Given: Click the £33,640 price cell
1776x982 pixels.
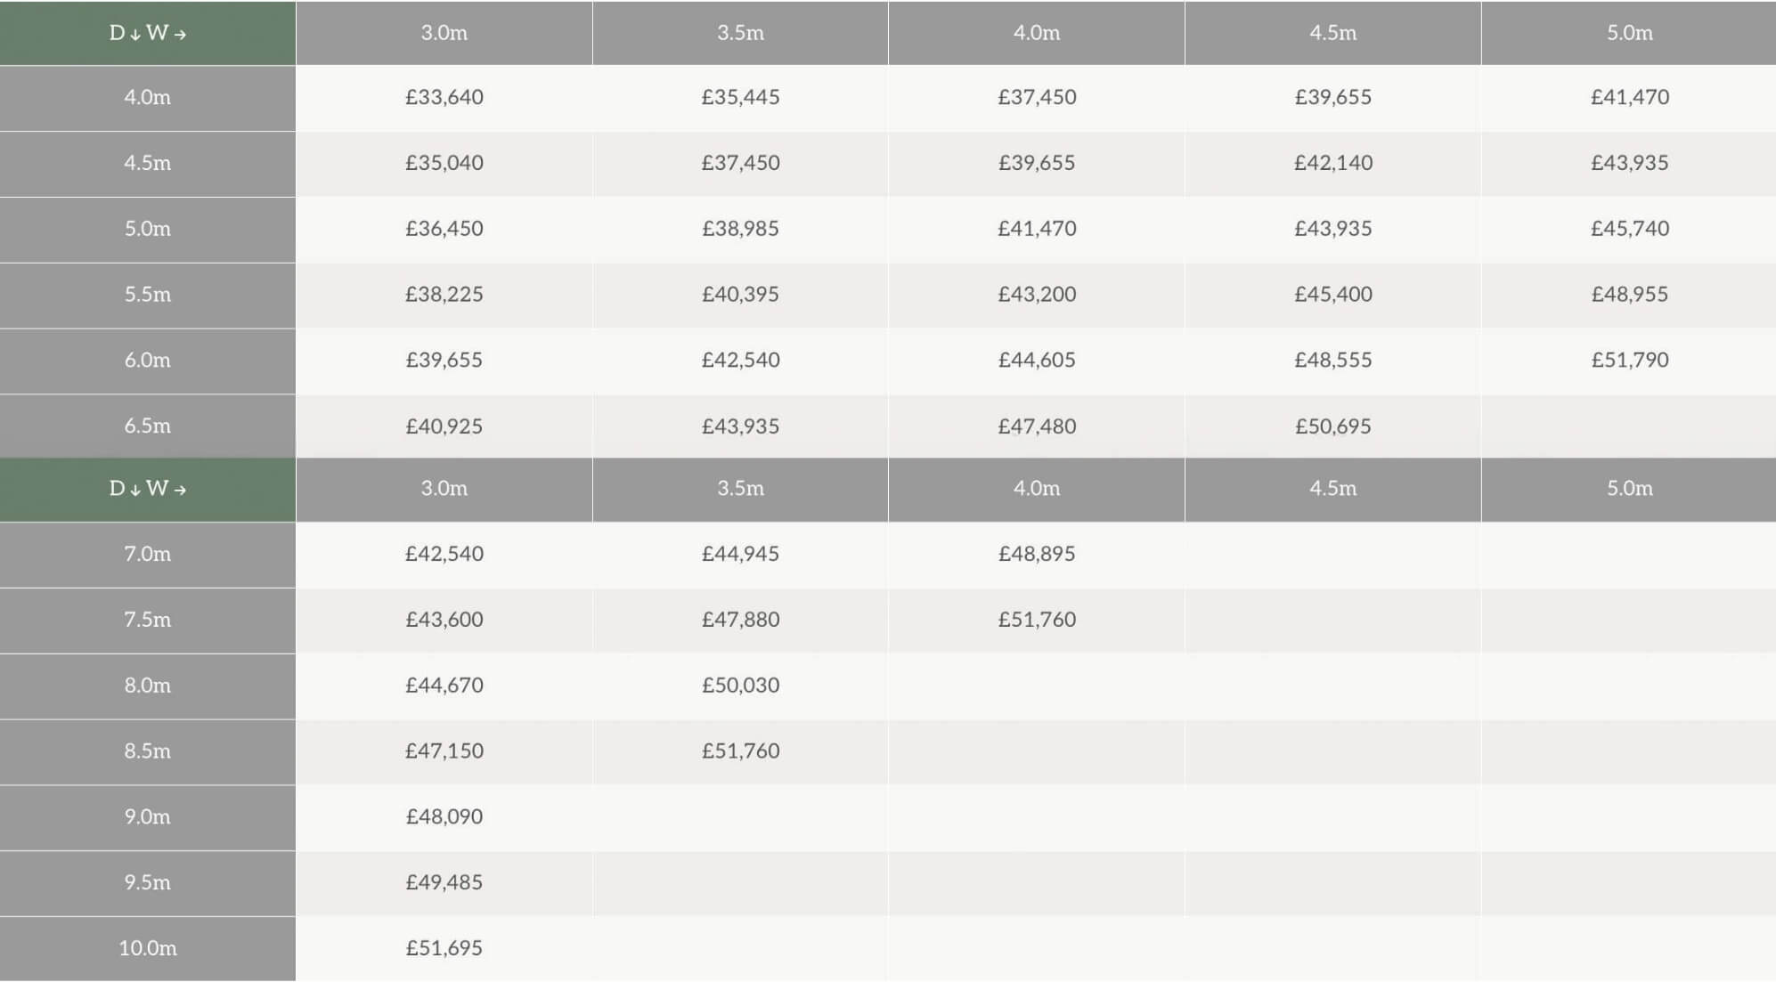Looking at the screenshot, I should click(444, 97).
